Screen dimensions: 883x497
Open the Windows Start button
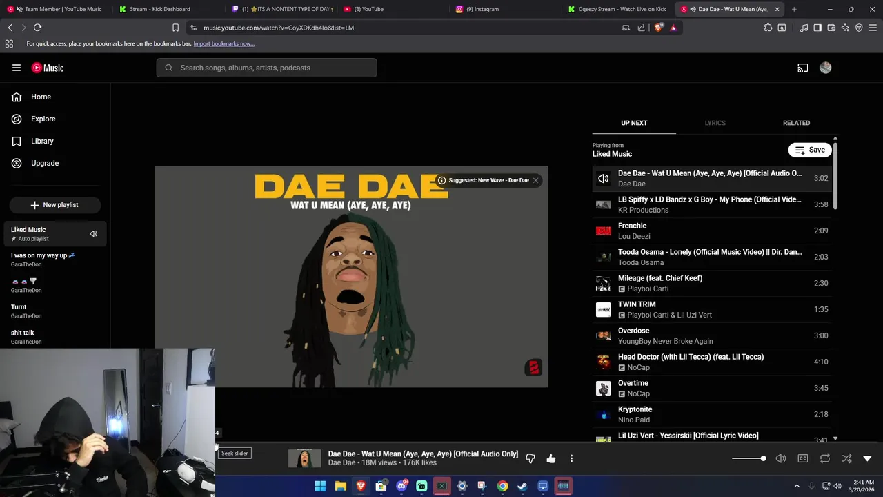click(x=320, y=486)
